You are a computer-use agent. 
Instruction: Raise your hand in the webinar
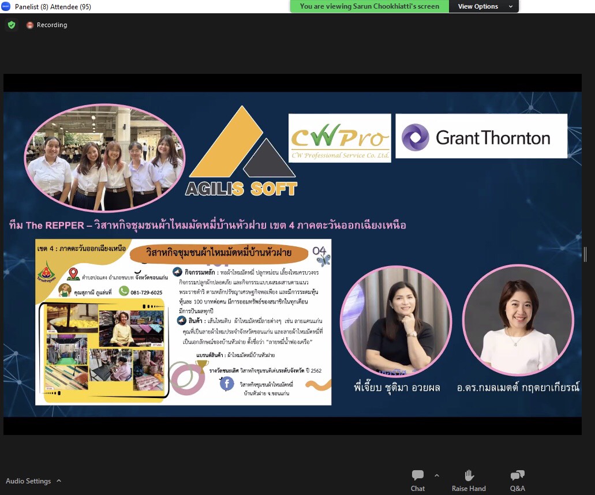pyautogui.click(x=469, y=481)
